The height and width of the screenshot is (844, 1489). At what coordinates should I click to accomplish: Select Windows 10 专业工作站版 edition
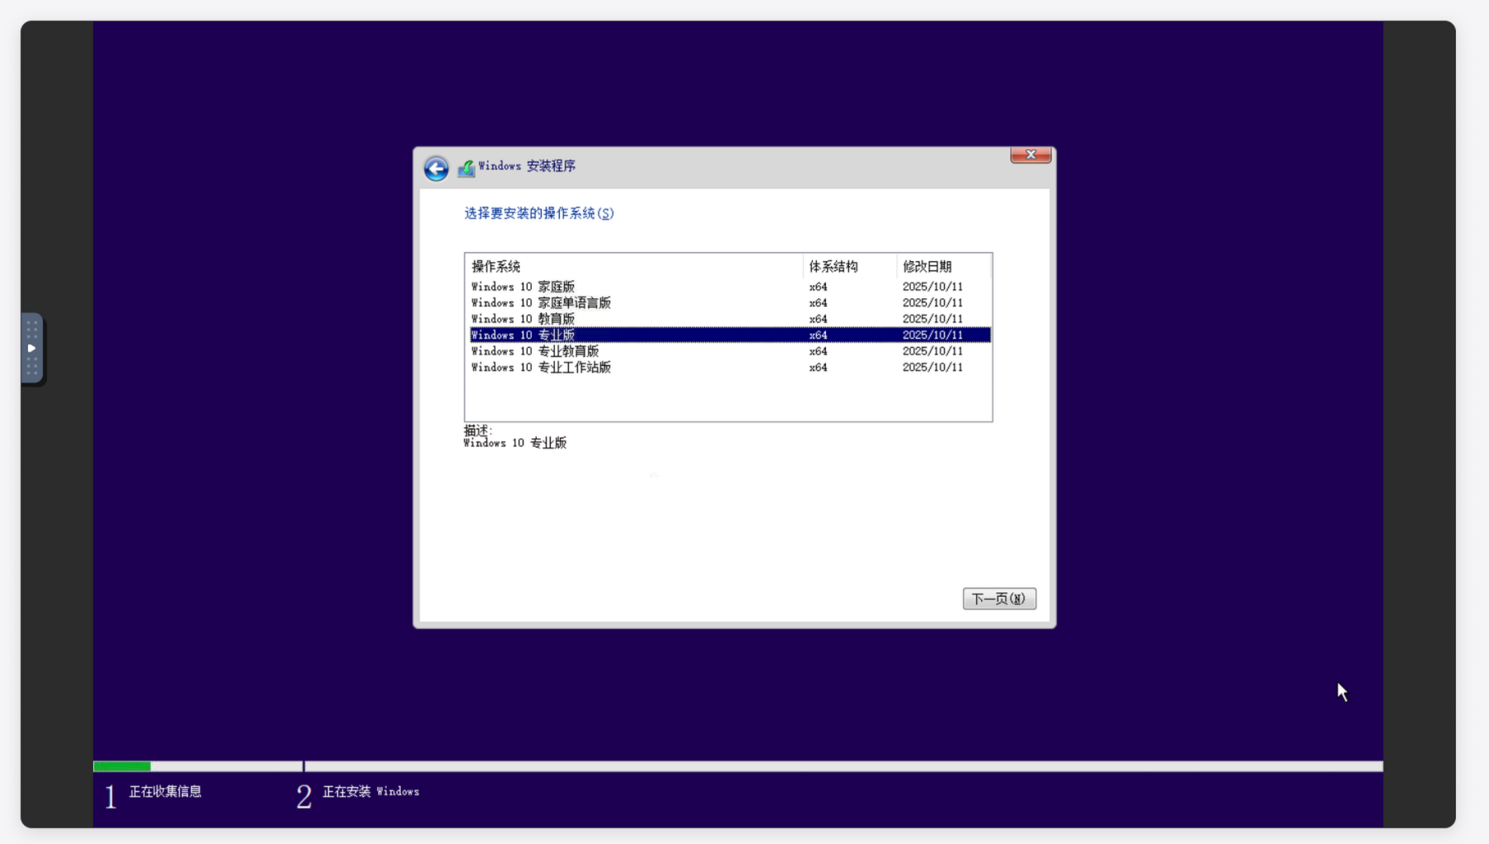point(730,368)
